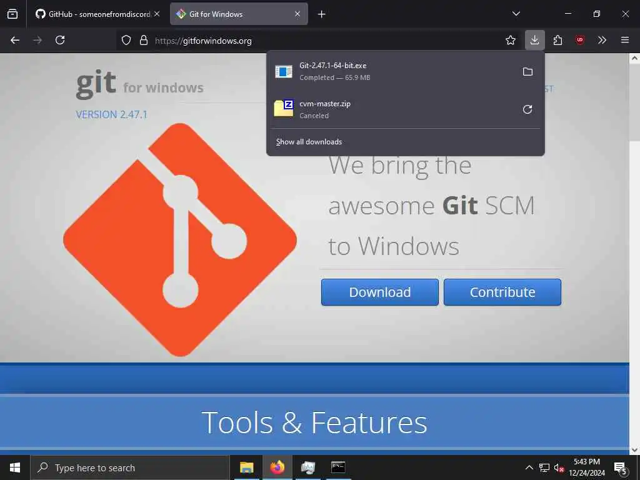Select the Git for Windows tab
Screen dimensions: 640x480
(x=239, y=14)
